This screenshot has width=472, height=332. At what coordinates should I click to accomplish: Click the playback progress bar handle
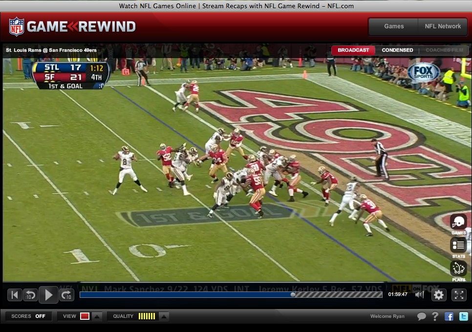click(x=293, y=295)
